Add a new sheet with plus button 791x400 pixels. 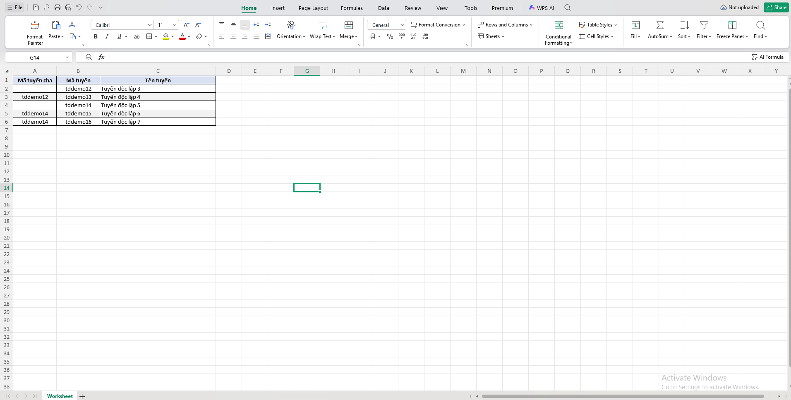82,396
